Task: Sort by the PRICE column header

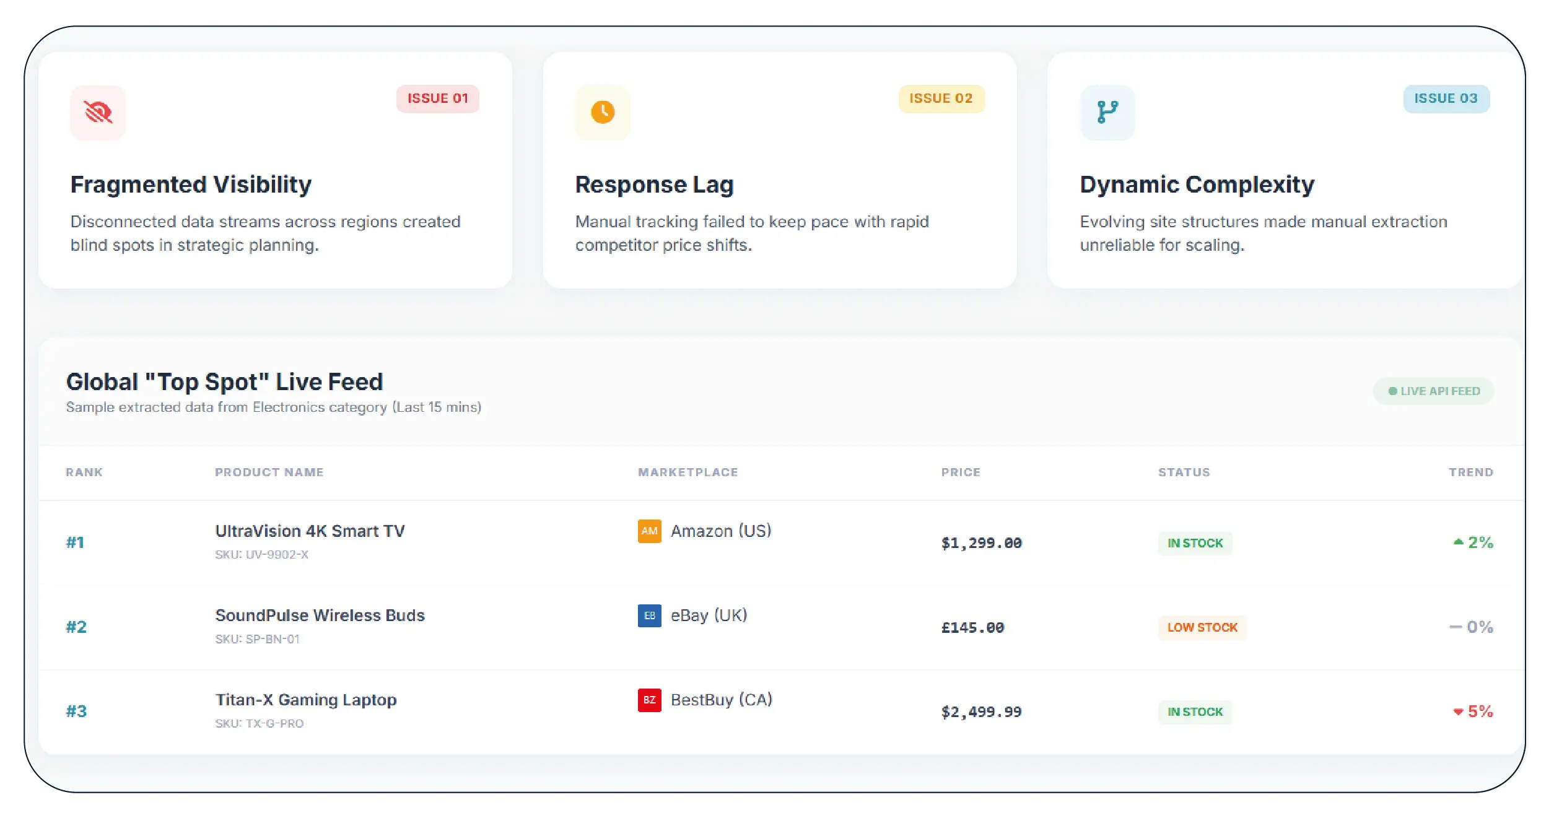Action: click(x=961, y=472)
